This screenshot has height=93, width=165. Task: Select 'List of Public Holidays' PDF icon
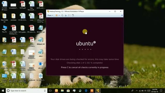click(x=13, y=30)
